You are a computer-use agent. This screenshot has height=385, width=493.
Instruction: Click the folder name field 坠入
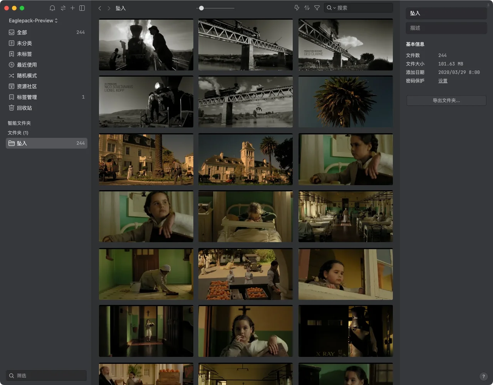point(446,13)
